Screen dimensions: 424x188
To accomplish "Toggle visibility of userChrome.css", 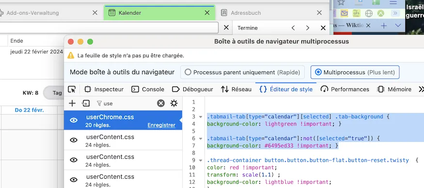I will click(74, 120).
